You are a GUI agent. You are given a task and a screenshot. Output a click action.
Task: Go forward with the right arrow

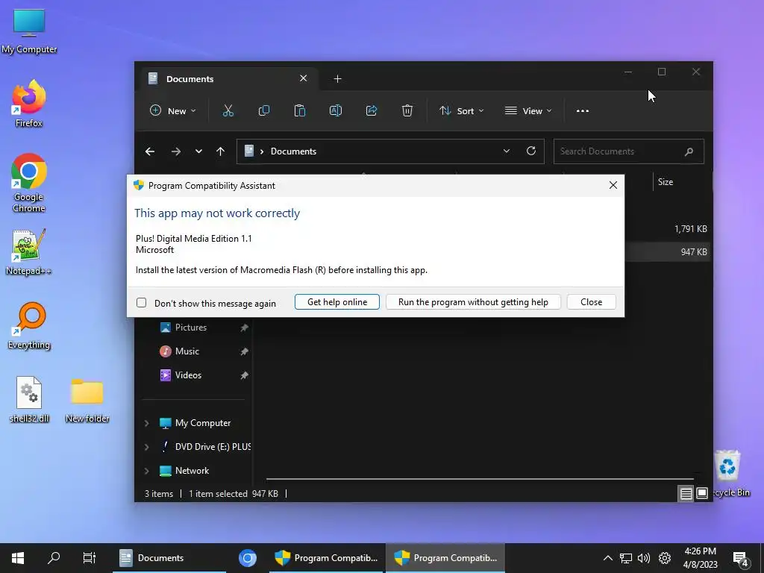pos(176,151)
